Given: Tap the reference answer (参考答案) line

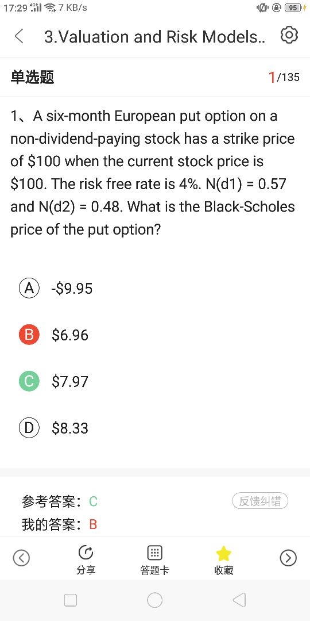Looking at the screenshot, I should (x=60, y=502).
